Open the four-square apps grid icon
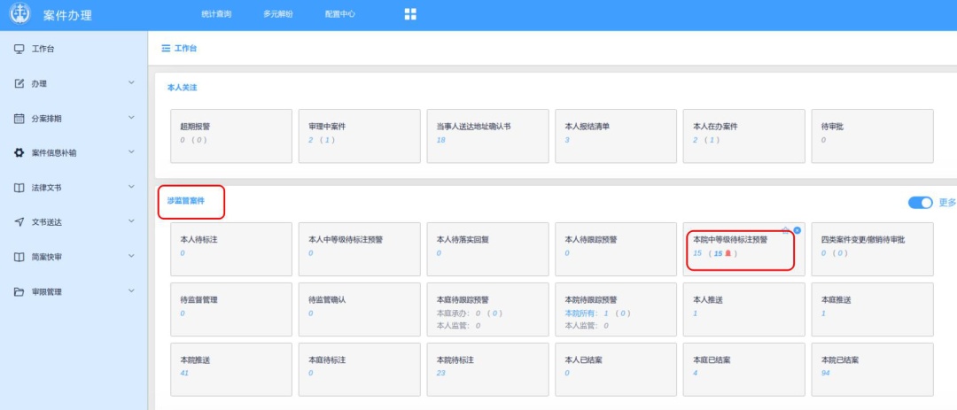 tap(410, 14)
